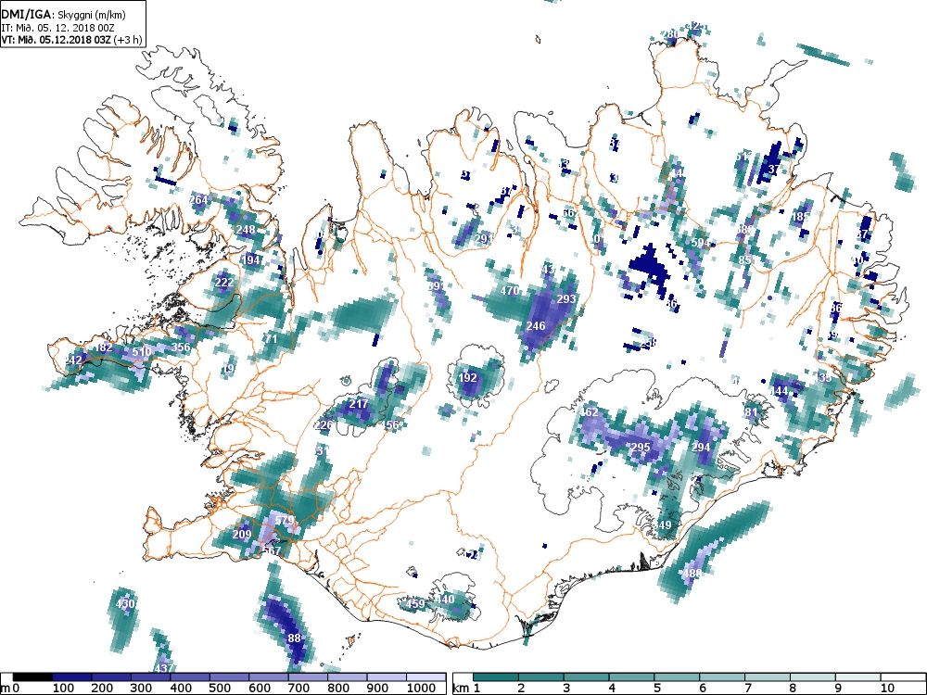Click the 'km' unit label of the right scale
The image size is (927, 695).
(x=461, y=689)
